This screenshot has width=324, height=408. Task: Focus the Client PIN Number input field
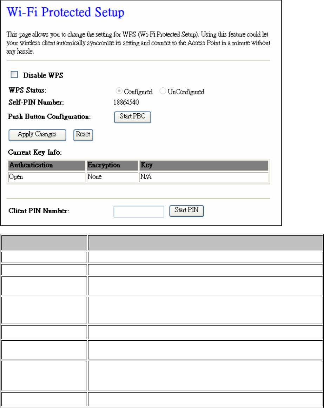coord(139,211)
